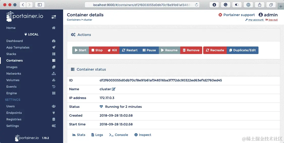Click the Dashboard gauge icon
Image resolution: width=284 pixels, height=143 pixels.
[x=54, y=41]
